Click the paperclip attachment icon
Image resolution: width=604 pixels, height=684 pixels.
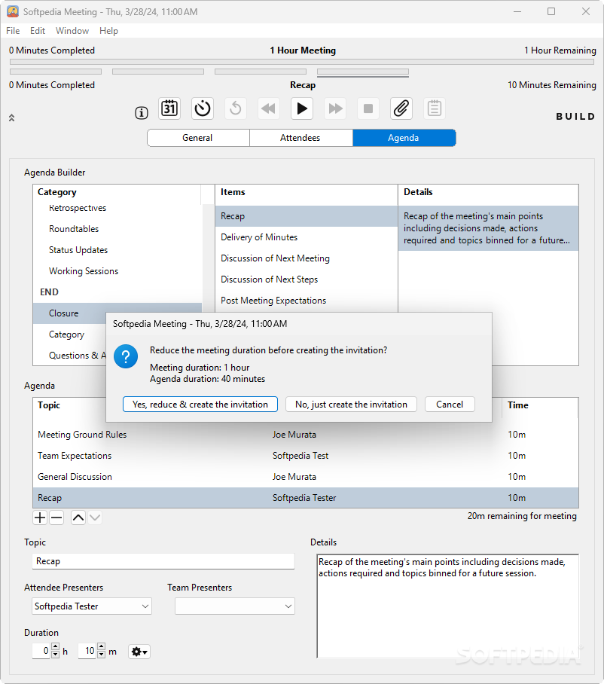(x=401, y=108)
